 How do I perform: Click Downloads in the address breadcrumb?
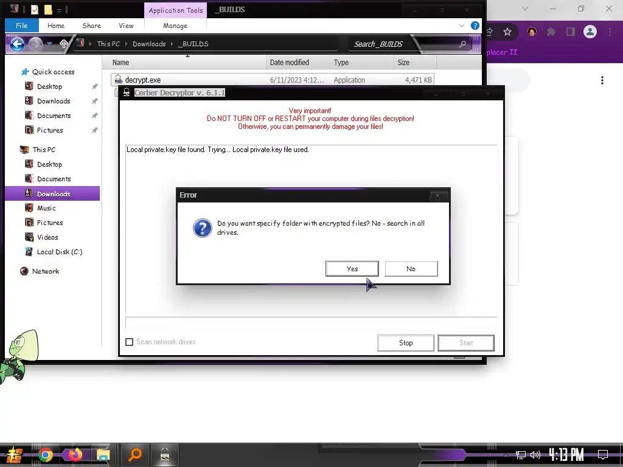click(x=149, y=44)
